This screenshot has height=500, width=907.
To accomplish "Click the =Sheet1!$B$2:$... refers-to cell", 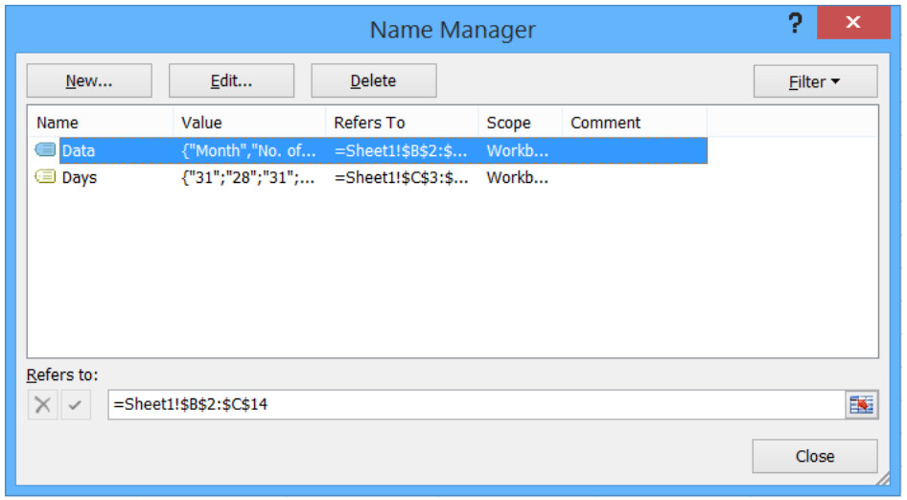I will 401,151.
